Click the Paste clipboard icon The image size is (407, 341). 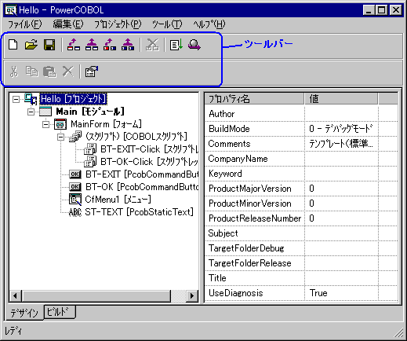[x=49, y=71]
